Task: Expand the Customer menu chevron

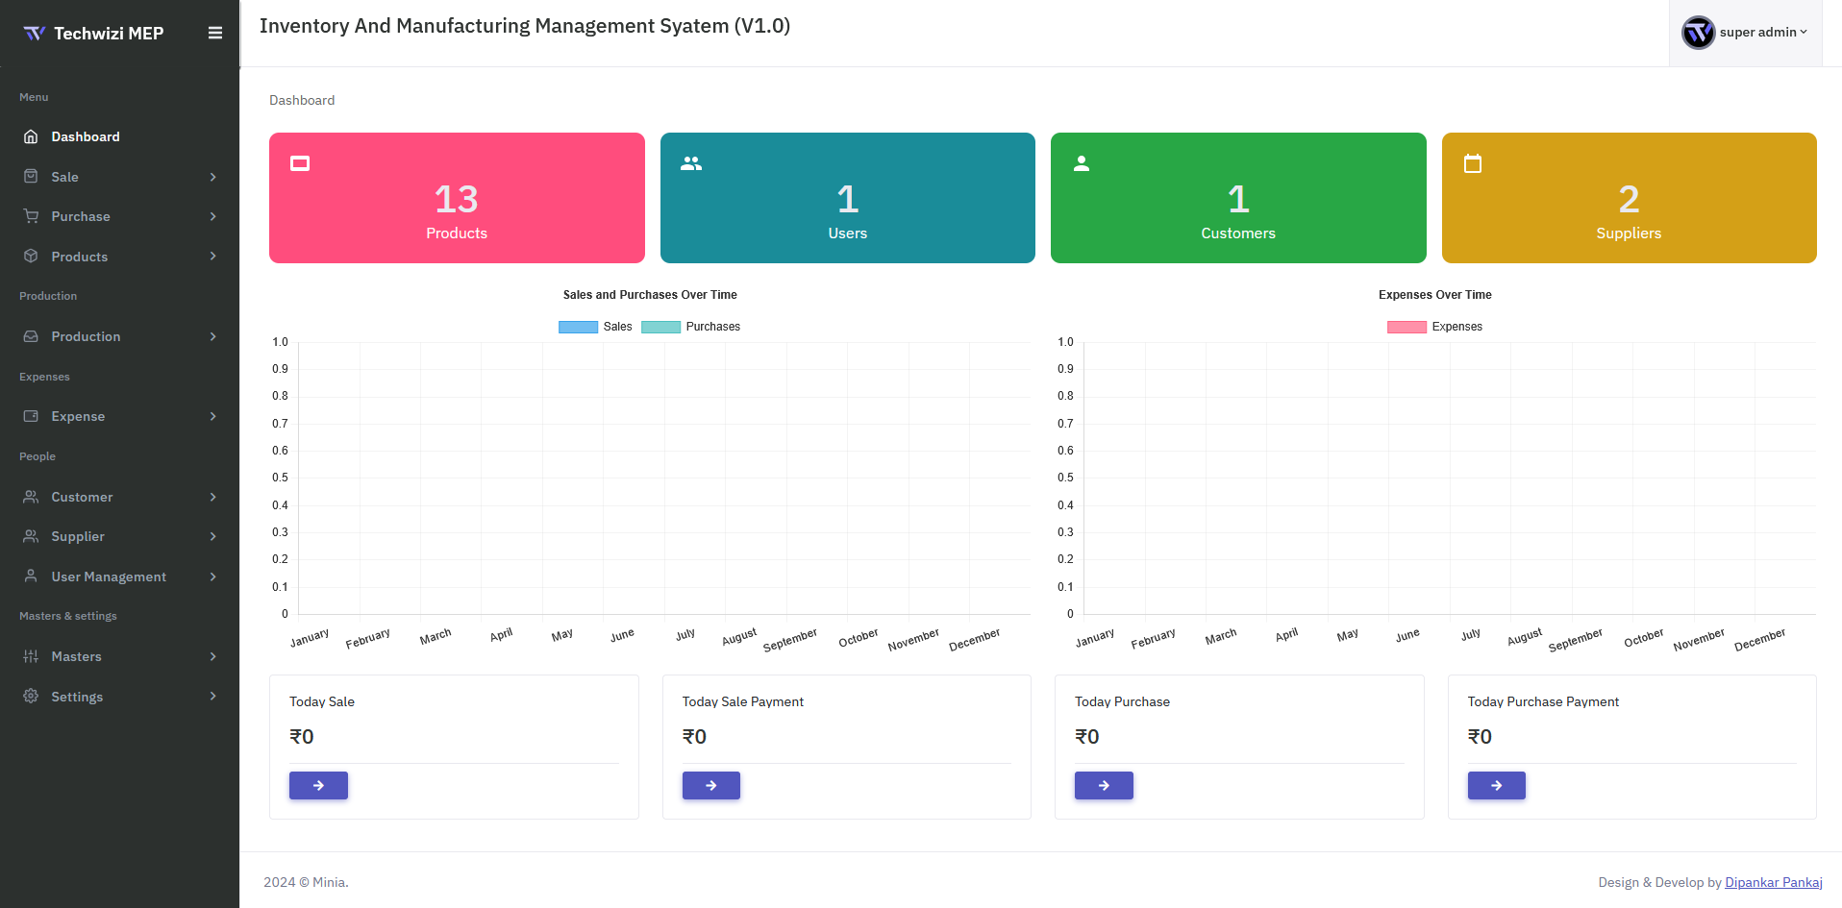Action: [x=212, y=497]
